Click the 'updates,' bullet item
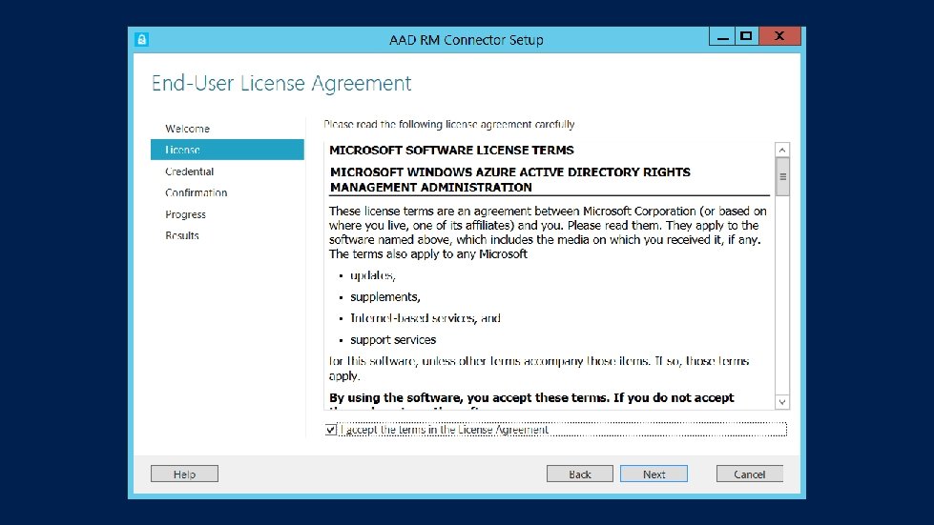Viewport: 934px width, 525px height. [x=373, y=275]
